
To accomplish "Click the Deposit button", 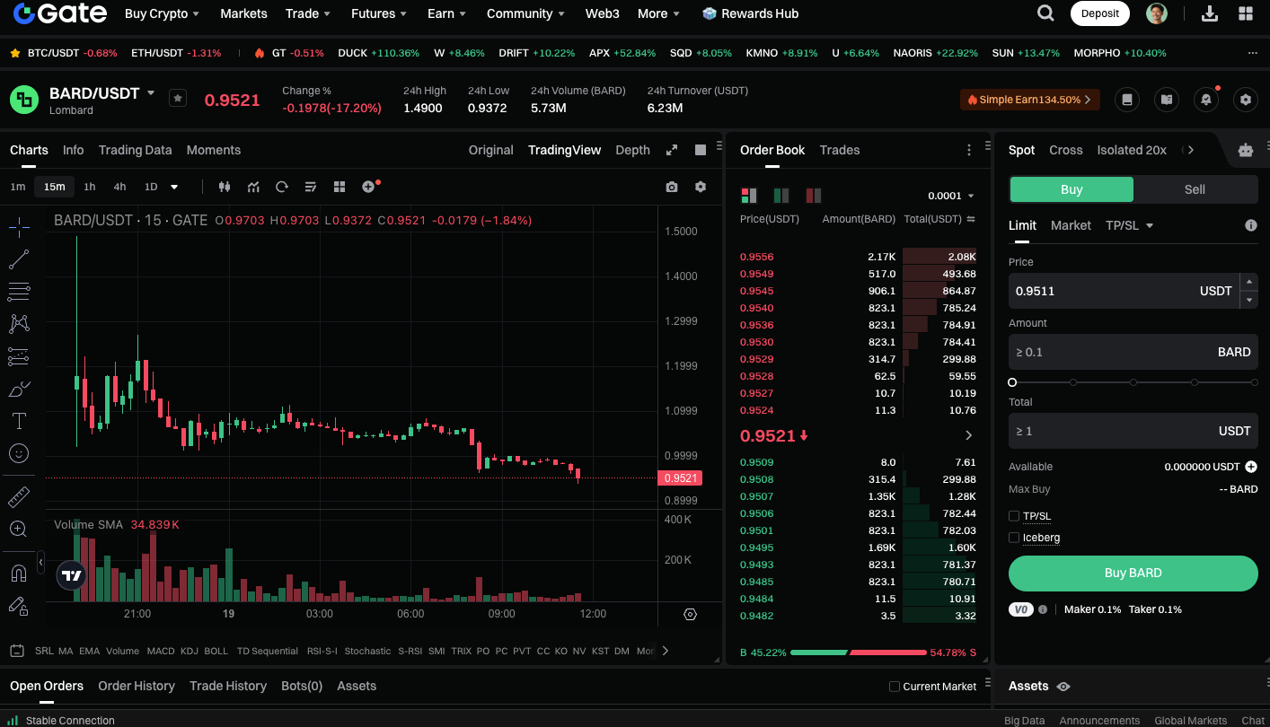I will (x=1100, y=13).
